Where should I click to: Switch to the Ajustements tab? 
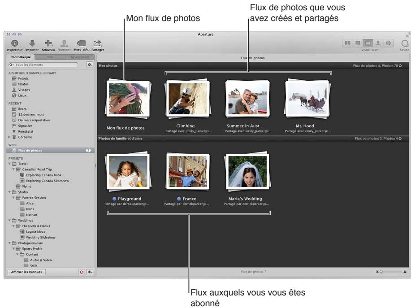(x=80, y=57)
